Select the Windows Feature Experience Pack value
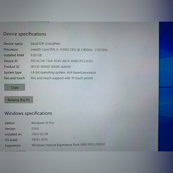The image size is (173, 173). (x=68, y=145)
